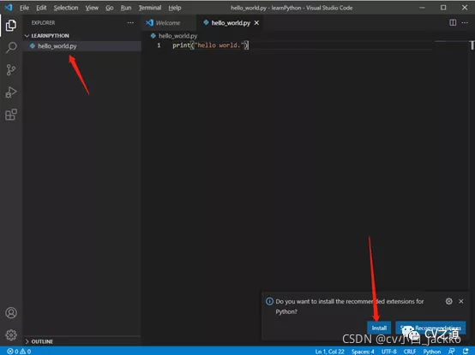
Task: Dismiss the Python extensions notification
Action: coord(461,301)
